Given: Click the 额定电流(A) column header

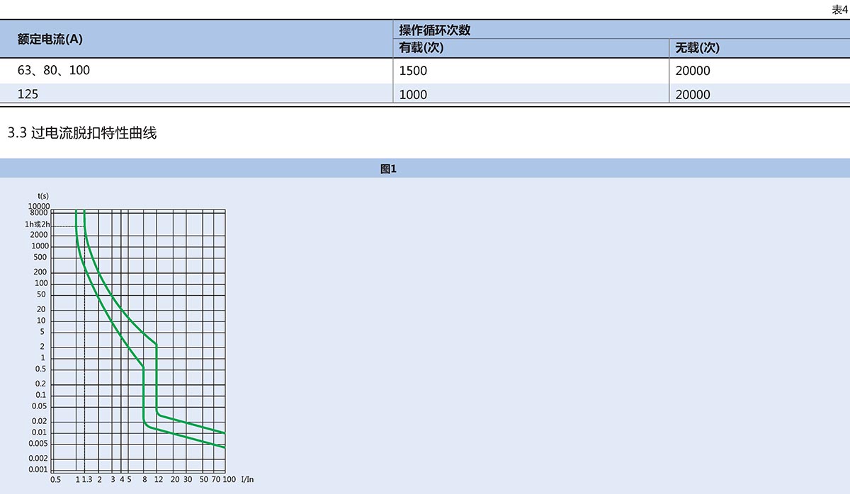Looking at the screenshot, I should coord(50,40).
